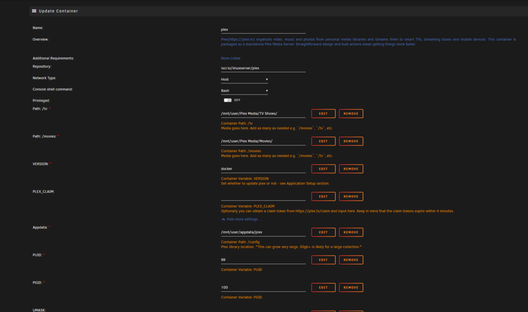
Task: Click the Container Path: /movies text
Action: [241, 151]
